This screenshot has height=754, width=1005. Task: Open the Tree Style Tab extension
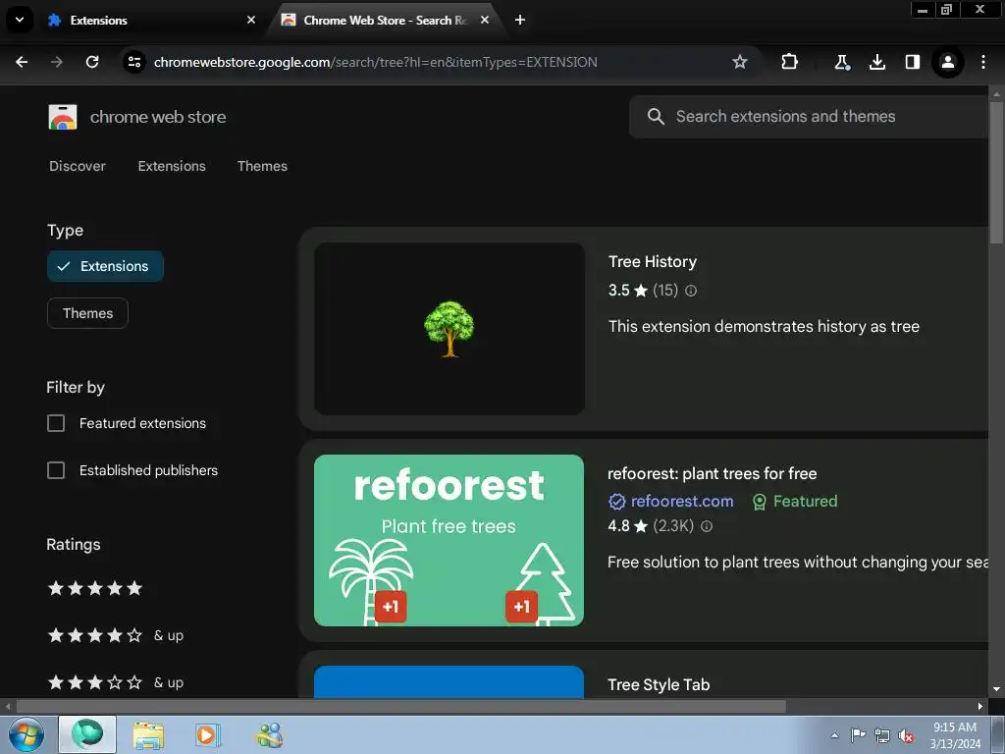[x=659, y=684]
